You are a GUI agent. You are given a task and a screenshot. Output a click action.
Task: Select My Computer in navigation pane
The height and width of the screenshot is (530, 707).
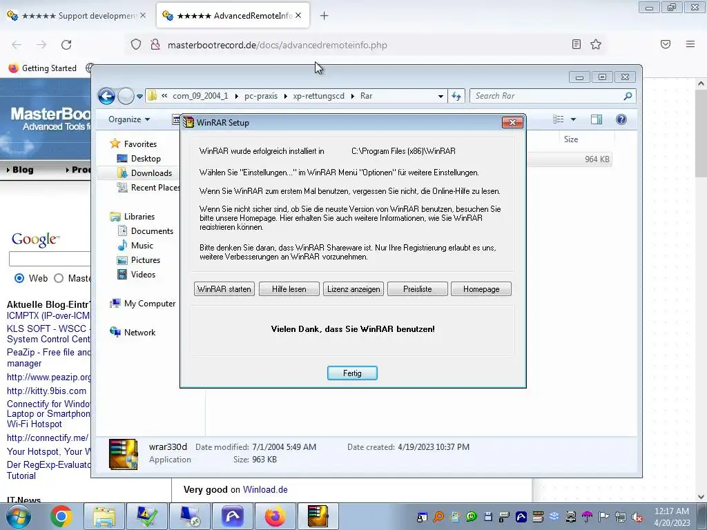pyautogui.click(x=150, y=304)
